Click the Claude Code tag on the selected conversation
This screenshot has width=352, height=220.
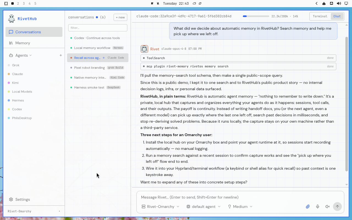[x=116, y=58]
